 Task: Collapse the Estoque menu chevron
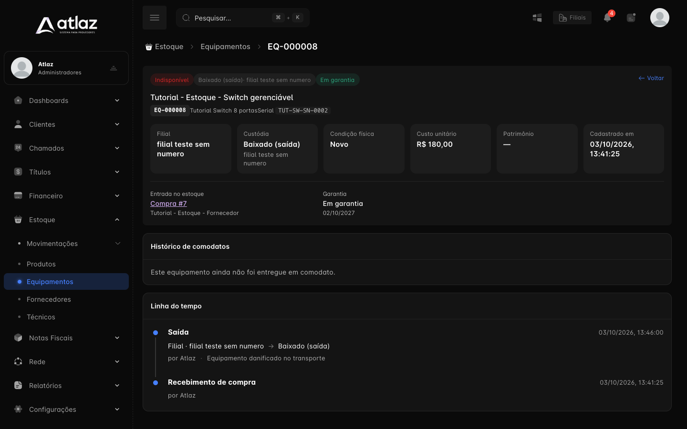point(117,220)
